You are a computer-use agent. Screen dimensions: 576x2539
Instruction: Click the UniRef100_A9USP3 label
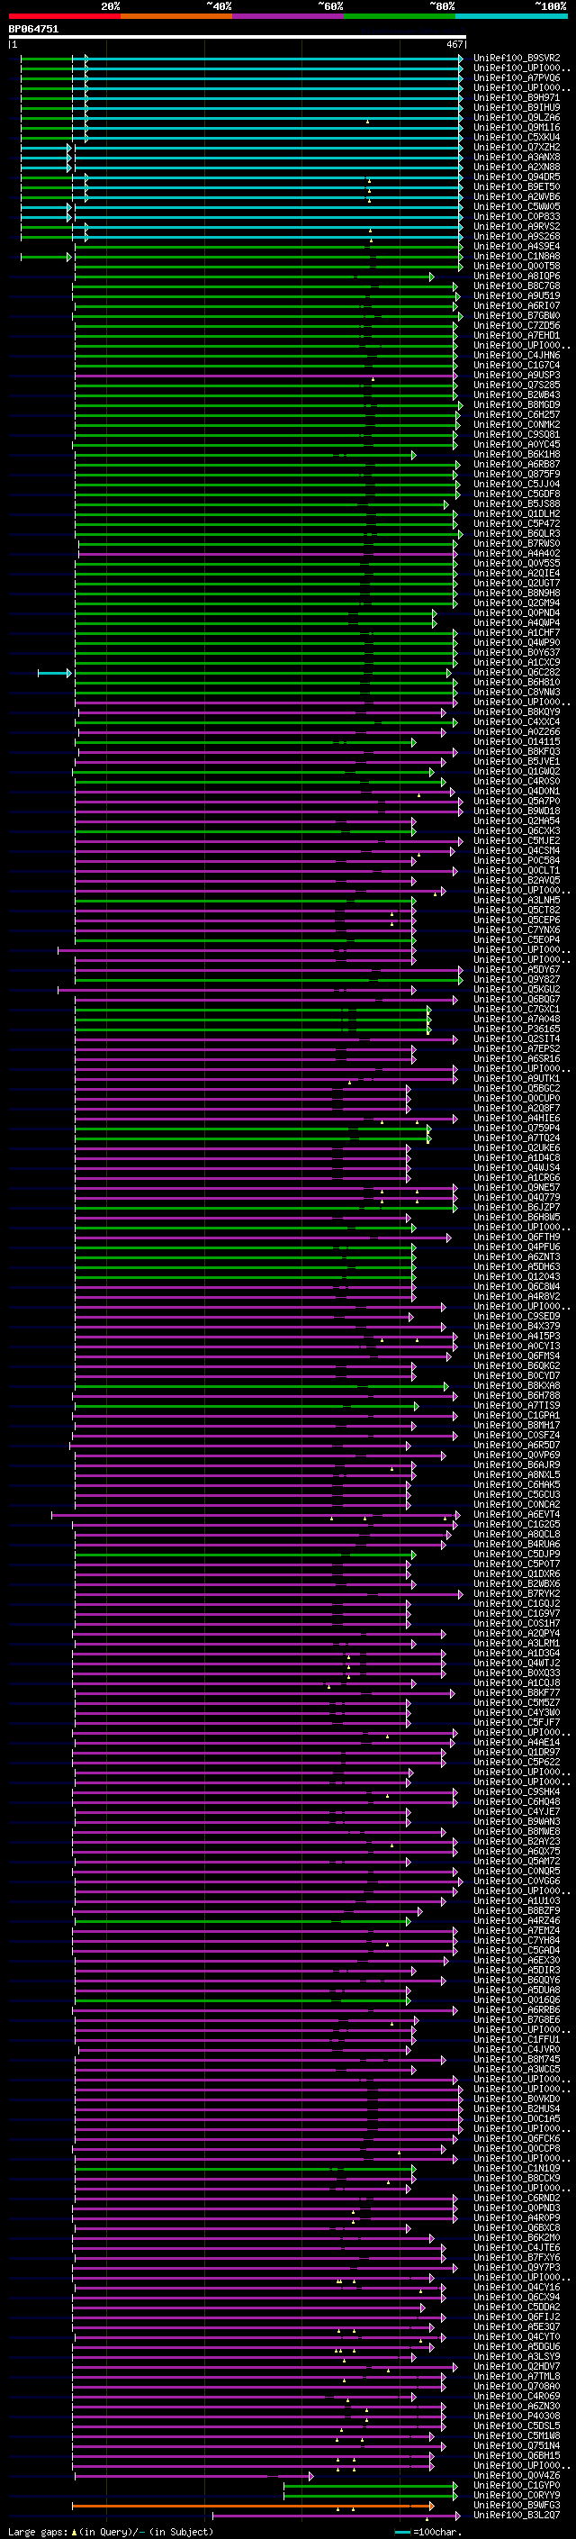[517, 375]
